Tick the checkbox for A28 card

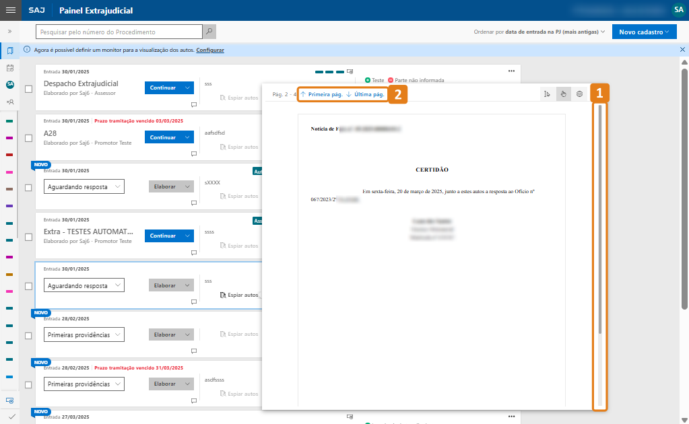pyautogui.click(x=28, y=138)
